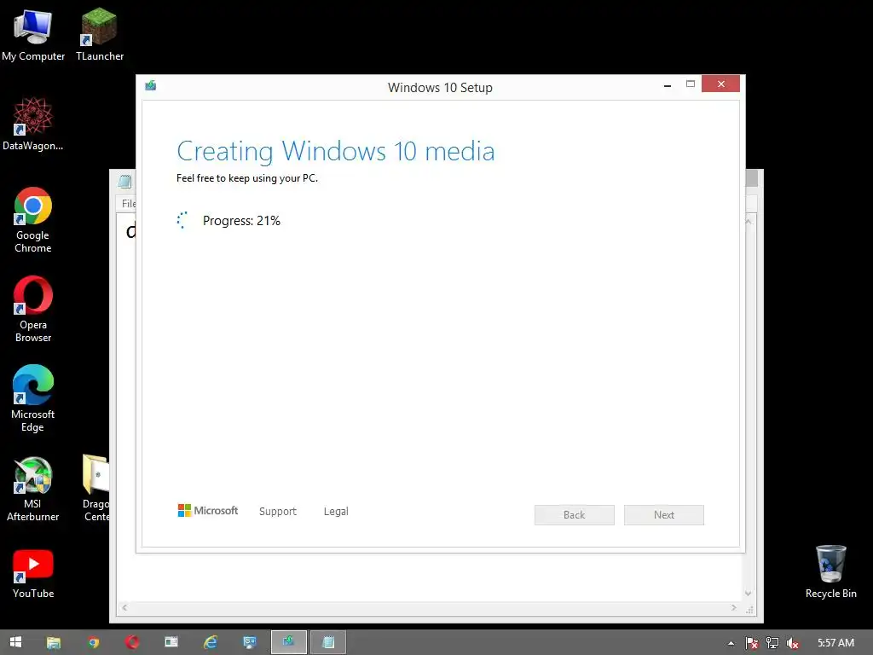Open the monitor-icon taskbar app
Image resolution: width=873 pixels, height=655 pixels.
click(250, 642)
